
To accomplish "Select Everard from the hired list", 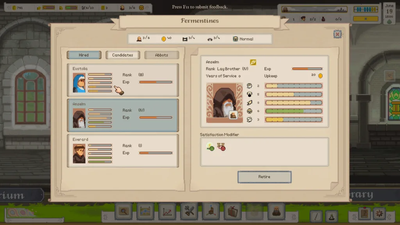I will click(123, 151).
